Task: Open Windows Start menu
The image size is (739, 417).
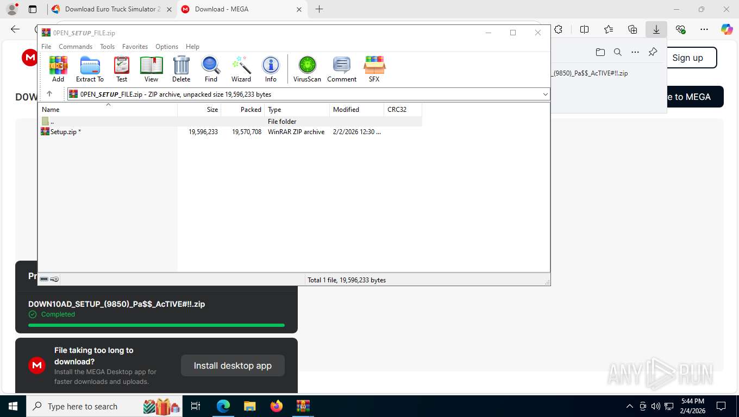Action: click(x=12, y=406)
